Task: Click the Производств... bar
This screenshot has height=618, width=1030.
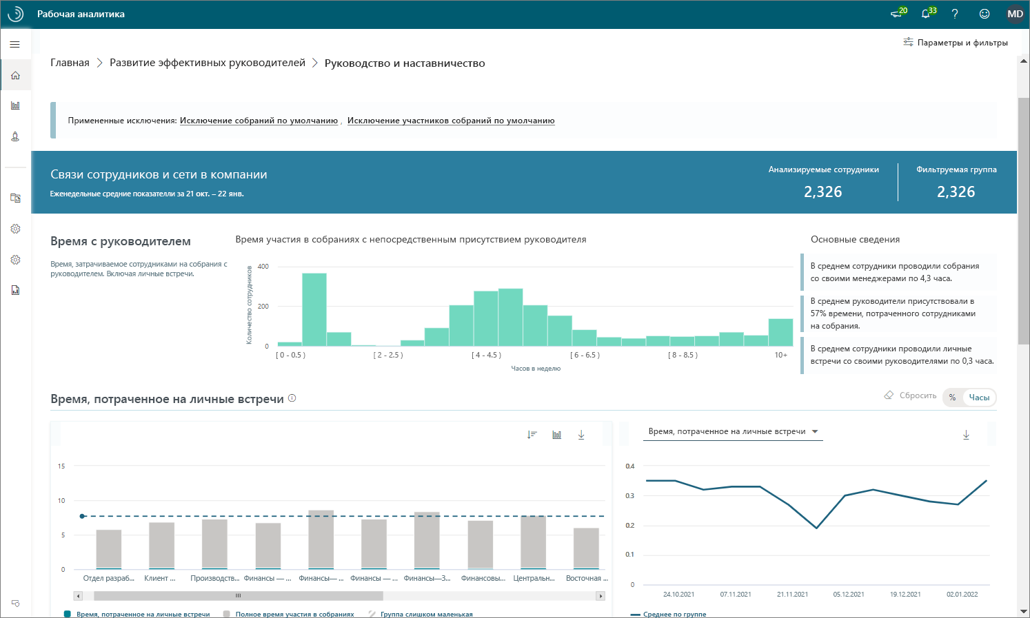Action: pos(214,544)
